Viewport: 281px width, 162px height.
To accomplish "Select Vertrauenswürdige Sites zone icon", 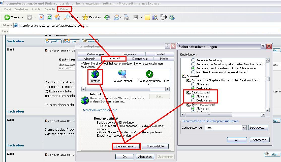I will coord(149,74).
